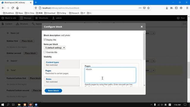Click the dialog scrollbar down arrow
Viewport: 190px width, 107px height.
144,85
